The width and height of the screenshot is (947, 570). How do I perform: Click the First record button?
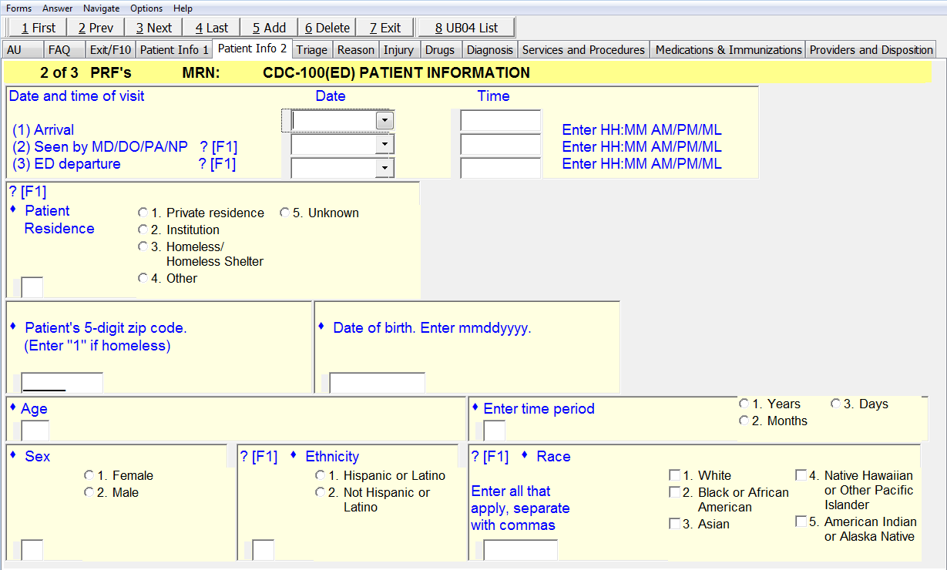(x=38, y=28)
